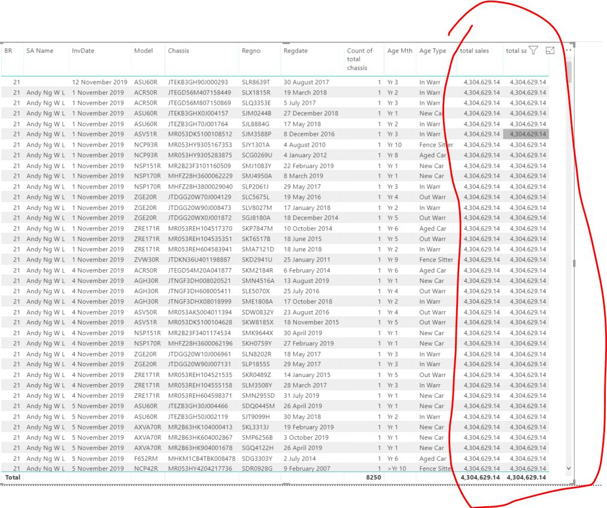Select model cell ZVW30R
The height and width of the screenshot is (508, 607).
[x=145, y=260]
